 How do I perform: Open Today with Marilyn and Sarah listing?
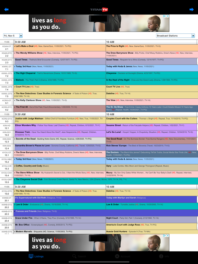[151, 199]
